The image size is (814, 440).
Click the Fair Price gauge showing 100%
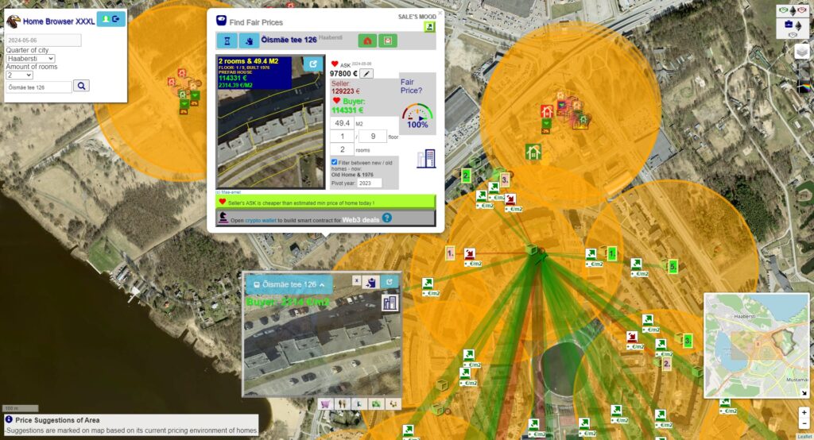point(417,116)
